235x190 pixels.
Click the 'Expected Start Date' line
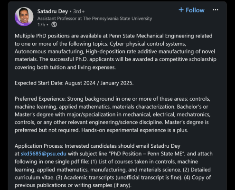(x=74, y=83)
